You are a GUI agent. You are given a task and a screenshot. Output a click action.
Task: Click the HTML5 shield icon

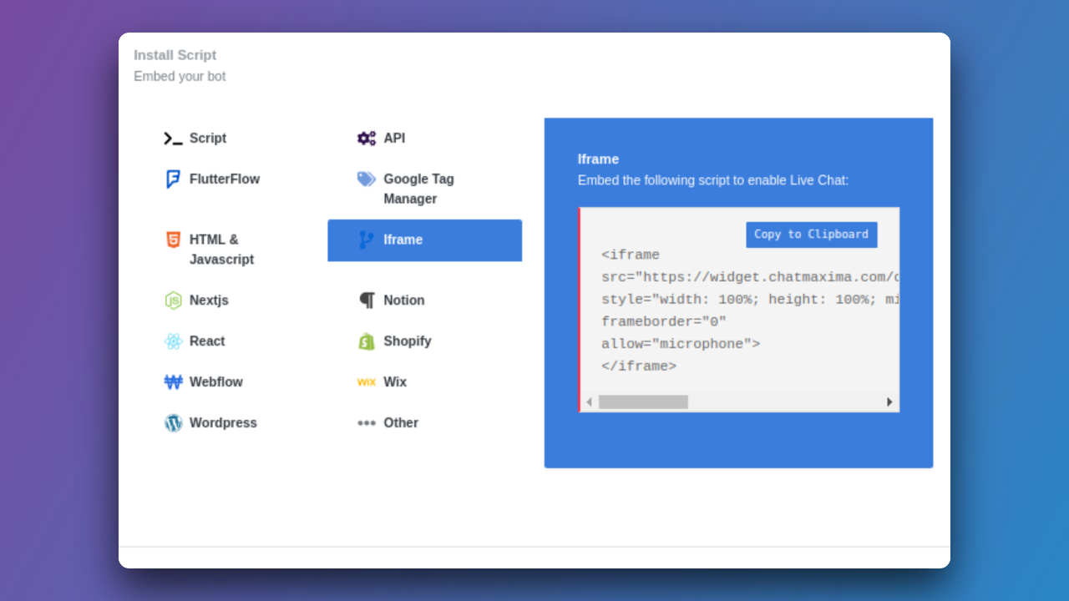coord(173,240)
